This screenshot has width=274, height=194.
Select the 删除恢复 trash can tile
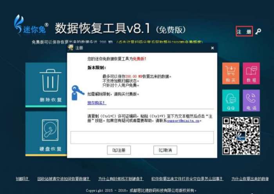coord(46,85)
